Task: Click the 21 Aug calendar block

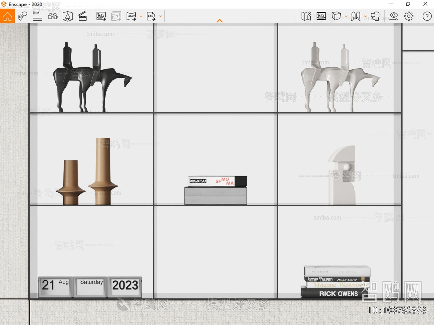Action: coord(56,287)
